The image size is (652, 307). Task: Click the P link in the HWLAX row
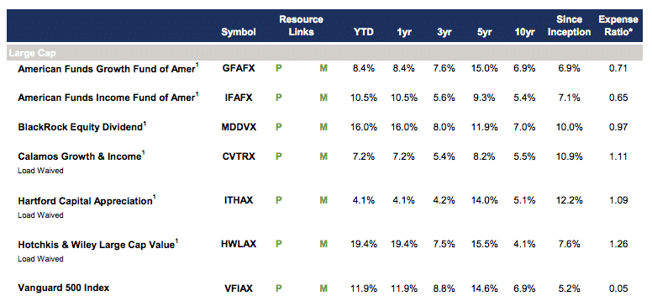(x=279, y=244)
